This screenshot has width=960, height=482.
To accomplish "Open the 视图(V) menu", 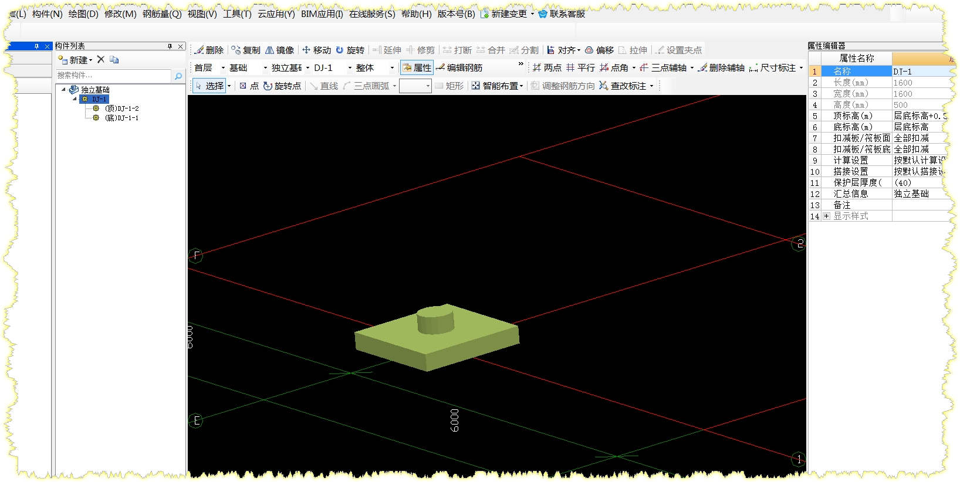I will tap(202, 14).
